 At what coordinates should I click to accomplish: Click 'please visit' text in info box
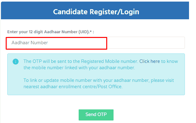pos(162,80)
